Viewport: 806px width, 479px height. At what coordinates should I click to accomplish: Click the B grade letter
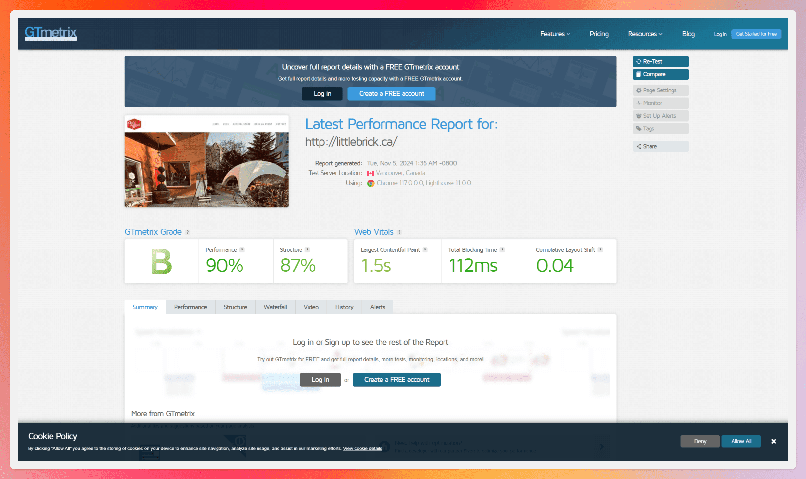(161, 262)
